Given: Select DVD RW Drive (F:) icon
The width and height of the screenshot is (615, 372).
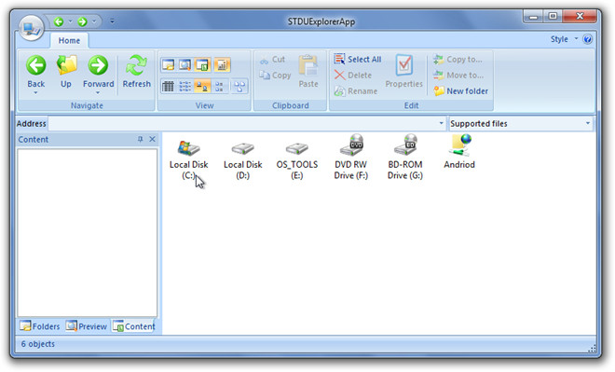Looking at the screenshot, I should 351,158.
